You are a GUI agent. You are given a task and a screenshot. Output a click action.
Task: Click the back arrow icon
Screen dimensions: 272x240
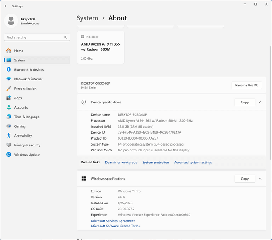click(6, 6)
